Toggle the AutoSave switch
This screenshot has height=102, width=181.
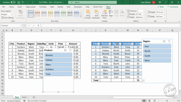point(13,2)
